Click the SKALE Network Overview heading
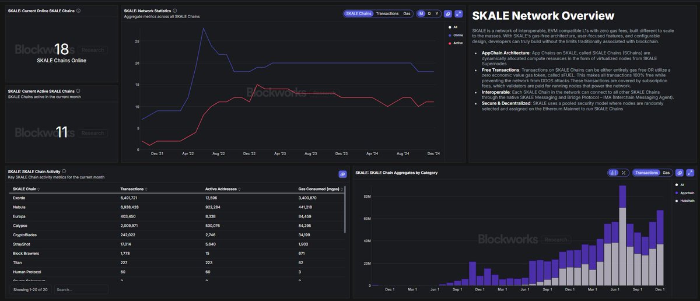700x301 pixels. tap(542, 16)
